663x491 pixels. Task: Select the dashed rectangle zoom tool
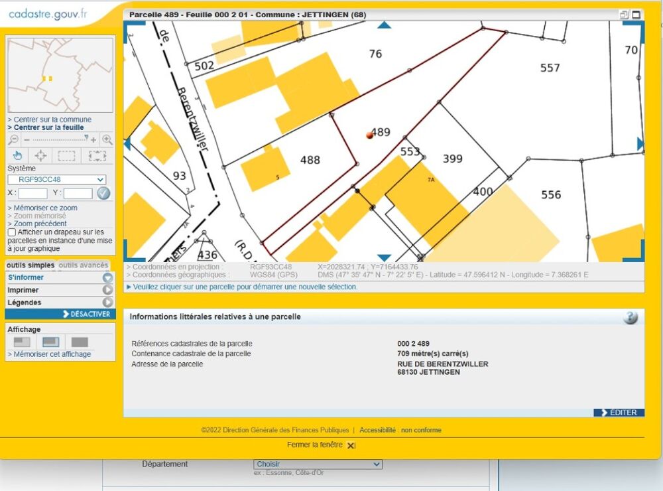[x=66, y=156]
